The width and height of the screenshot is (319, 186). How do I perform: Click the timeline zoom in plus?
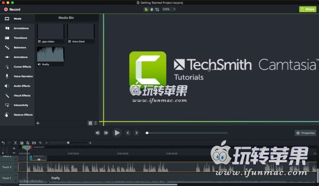(90, 143)
